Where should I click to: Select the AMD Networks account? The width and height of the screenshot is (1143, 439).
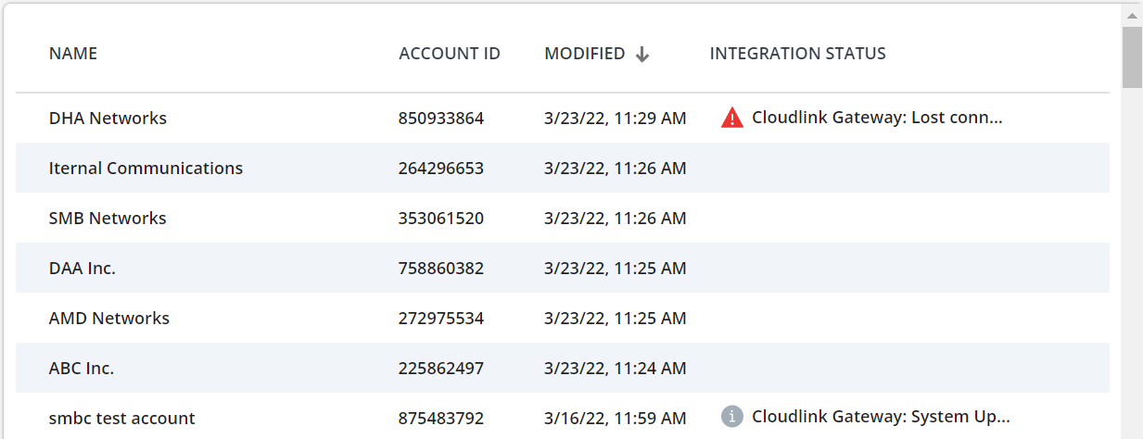[109, 319]
